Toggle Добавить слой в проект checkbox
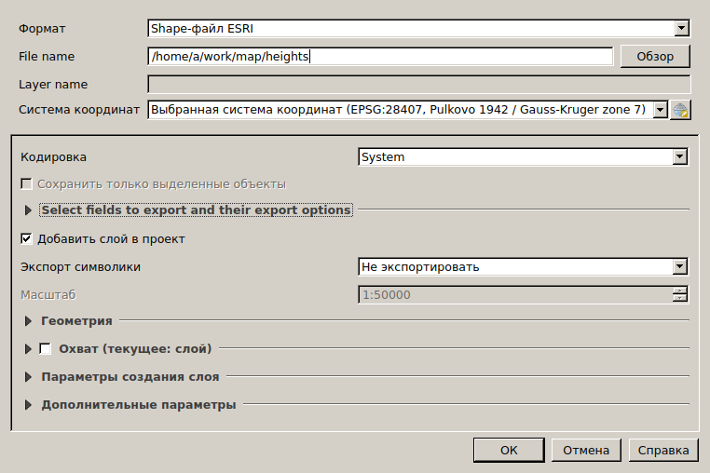Image resolution: width=710 pixels, height=473 pixels. coord(26,238)
